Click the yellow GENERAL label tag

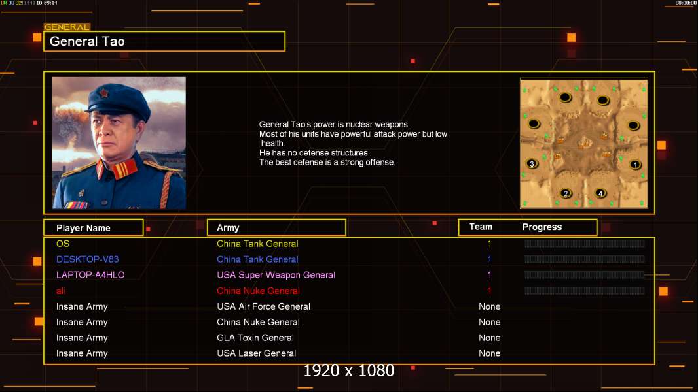(67, 27)
